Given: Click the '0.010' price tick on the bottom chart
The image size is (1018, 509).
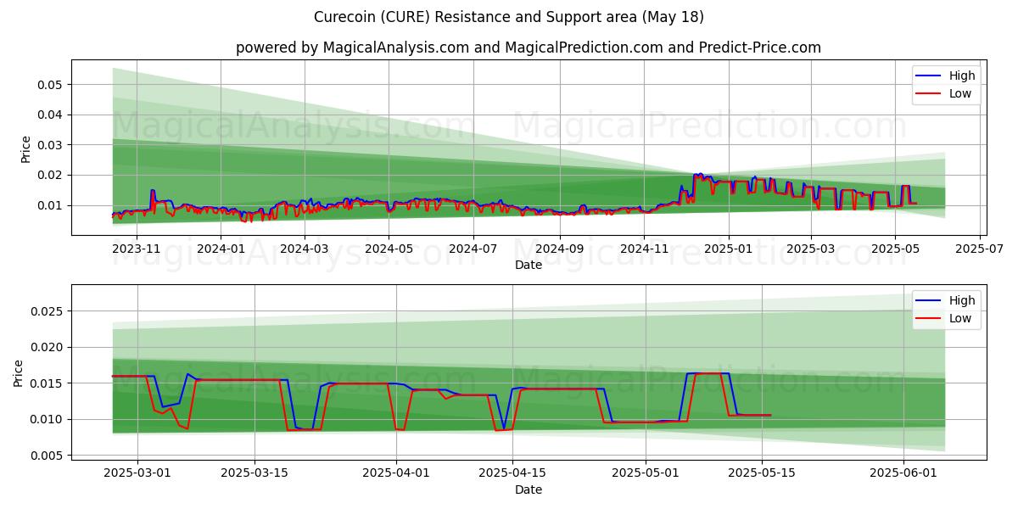Looking at the screenshot, I should pyautogui.click(x=48, y=419).
